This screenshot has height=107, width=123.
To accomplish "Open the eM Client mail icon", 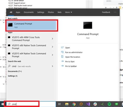I will pyautogui.click(x=81, y=104).
